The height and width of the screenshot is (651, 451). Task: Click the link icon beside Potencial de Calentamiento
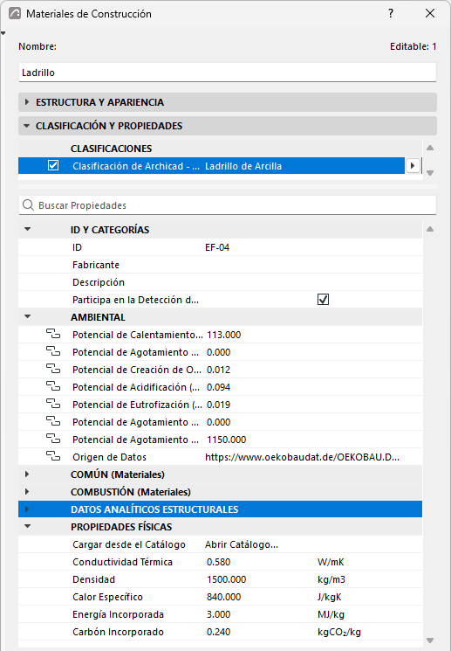click(x=53, y=334)
